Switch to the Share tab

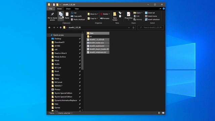pyautogui.click(x=68, y=9)
